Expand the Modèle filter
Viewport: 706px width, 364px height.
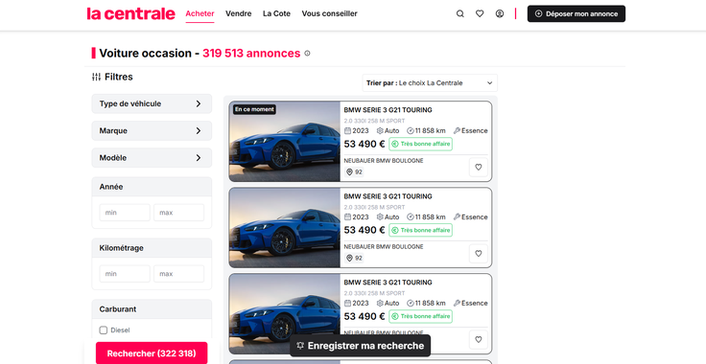point(152,158)
